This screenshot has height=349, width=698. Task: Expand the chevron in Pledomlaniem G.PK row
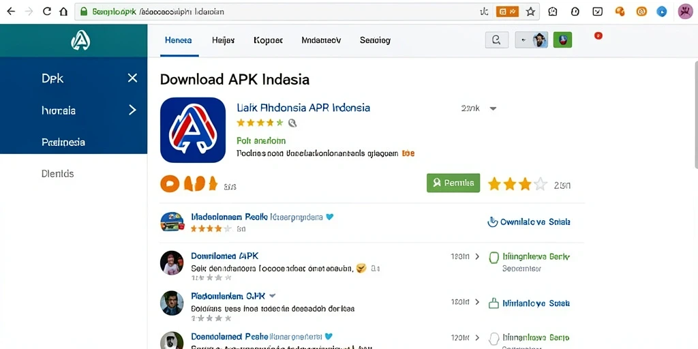477,302
